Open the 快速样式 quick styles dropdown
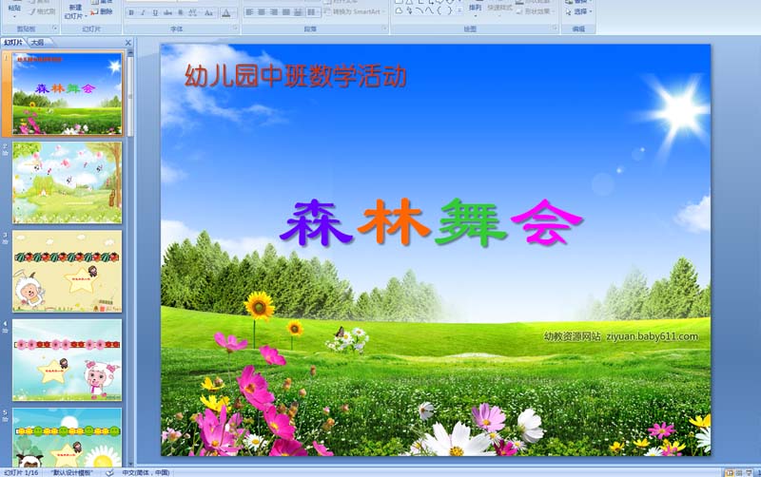The width and height of the screenshot is (761, 477). click(x=500, y=10)
